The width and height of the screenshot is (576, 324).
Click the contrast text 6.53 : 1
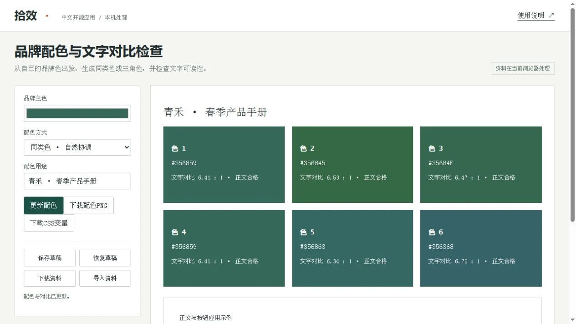tap(339, 177)
